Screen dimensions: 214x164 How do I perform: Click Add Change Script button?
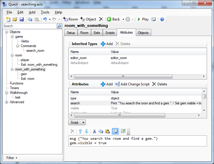132,84
